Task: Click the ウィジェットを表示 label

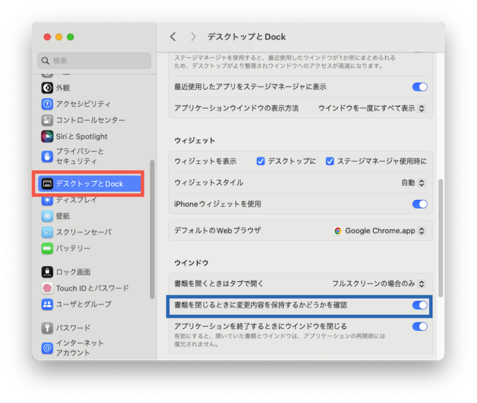Action: pyautogui.click(x=206, y=161)
